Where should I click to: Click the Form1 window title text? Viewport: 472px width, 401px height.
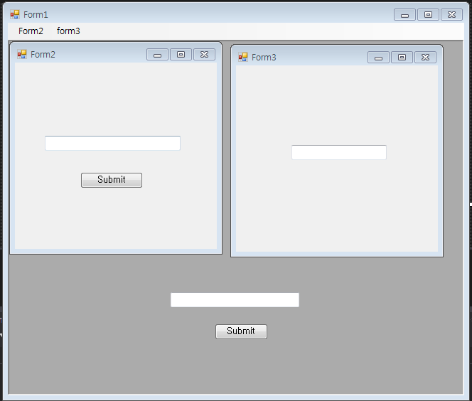36,14
